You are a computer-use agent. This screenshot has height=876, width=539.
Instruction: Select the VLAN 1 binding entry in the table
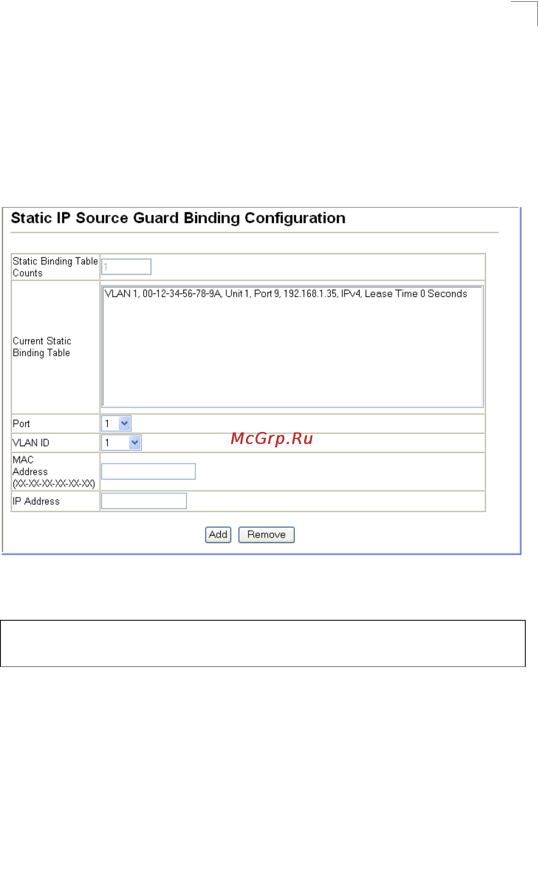pyautogui.click(x=286, y=294)
